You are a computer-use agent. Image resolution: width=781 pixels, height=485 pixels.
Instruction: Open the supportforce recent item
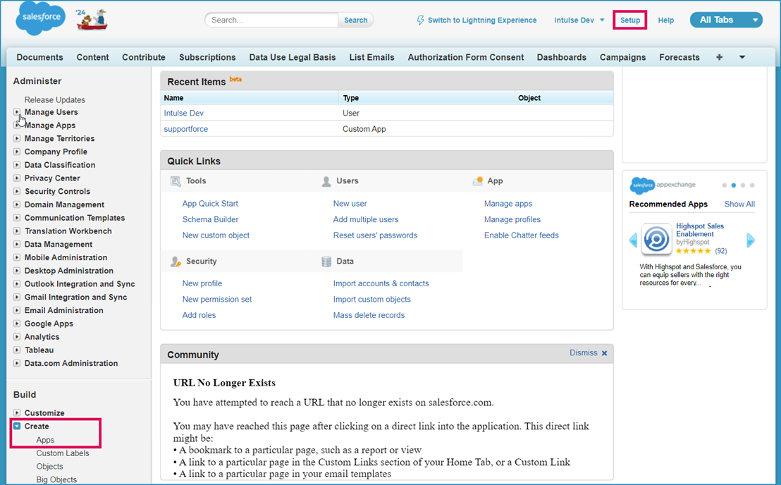tap(186, 129)
